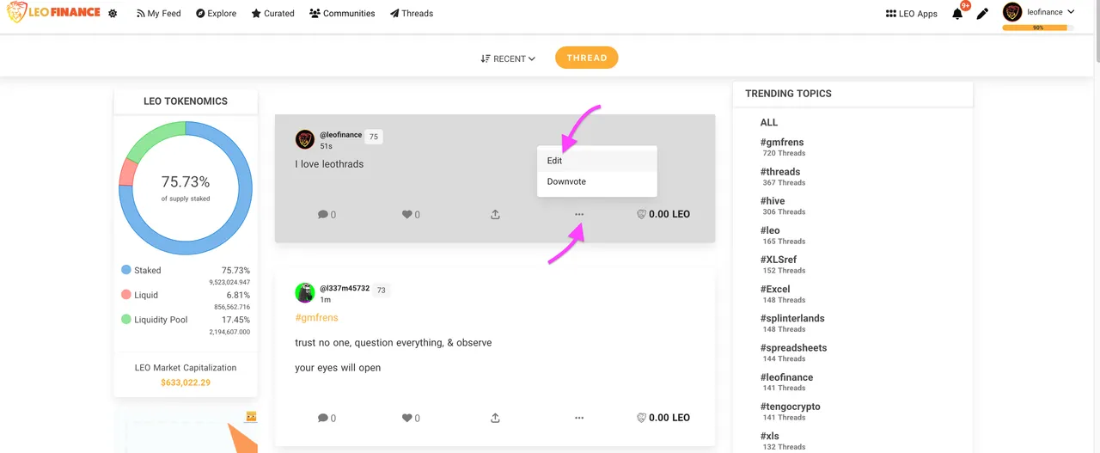Image resolution: width=1100 pixels, height=453 pixels.
Task: Filter by trending topic #hive
Action: (x=773, y=201)
